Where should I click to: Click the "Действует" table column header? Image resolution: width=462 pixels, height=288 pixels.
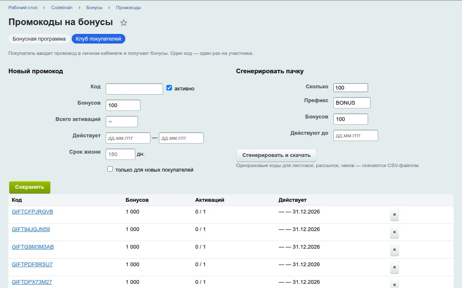coord(293,200)
